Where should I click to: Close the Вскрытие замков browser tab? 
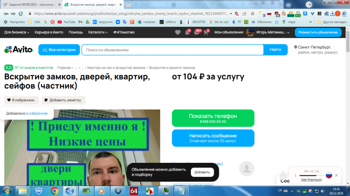coord(120,5)
